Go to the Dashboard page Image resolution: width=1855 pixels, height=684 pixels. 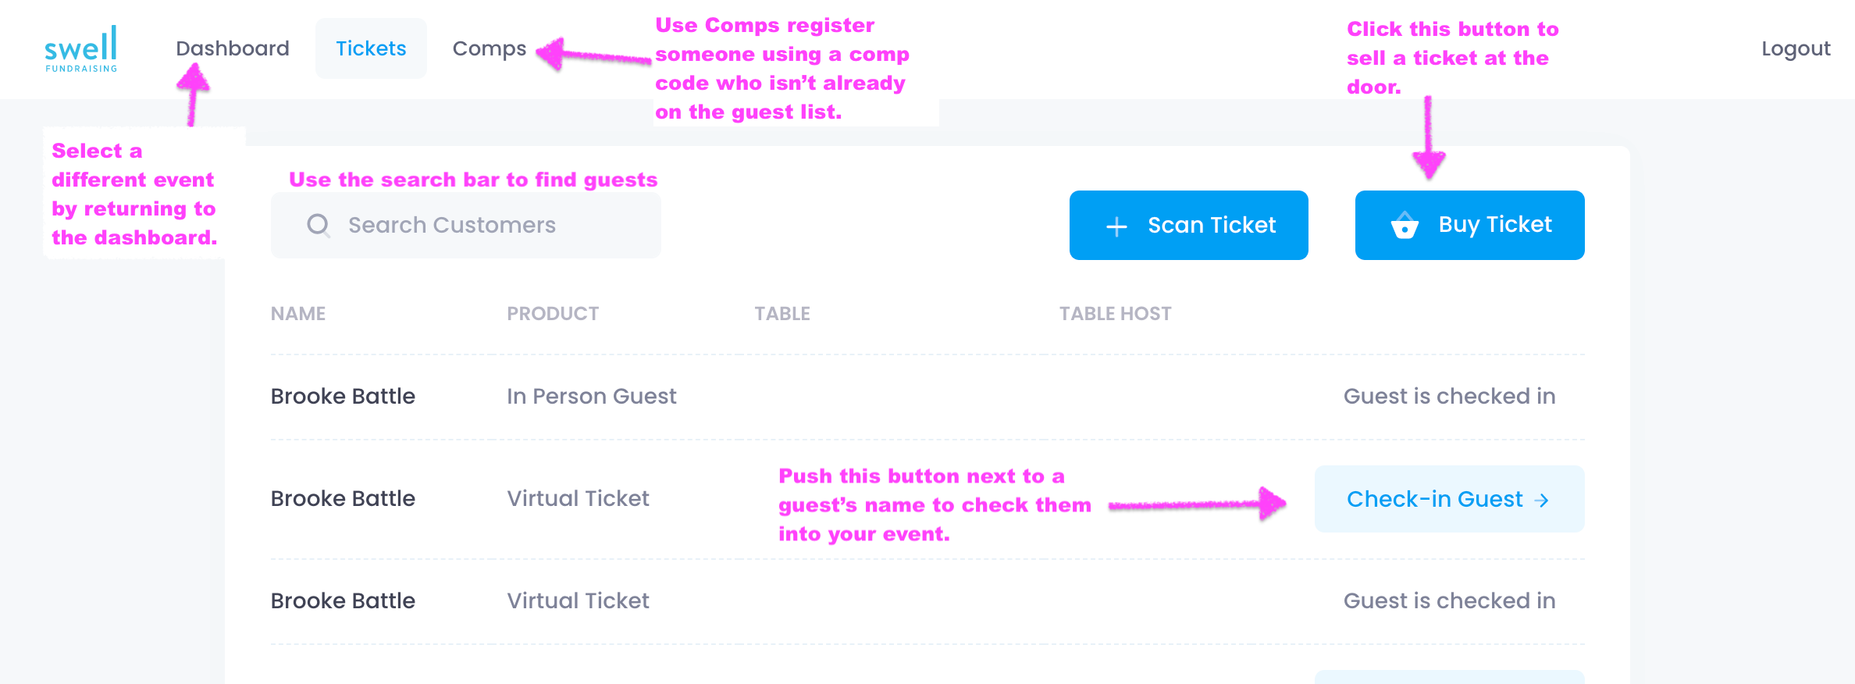232,48
